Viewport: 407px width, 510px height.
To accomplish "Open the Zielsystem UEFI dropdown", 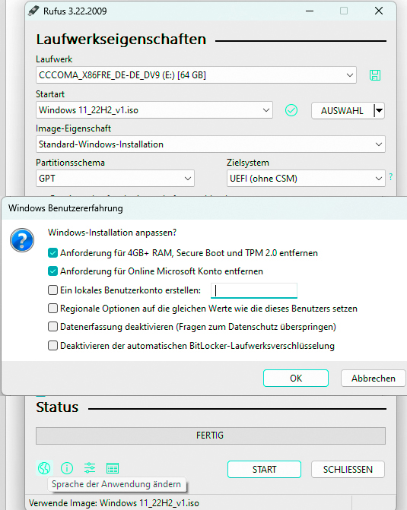I will pyautogui.click(x=306, y=179).
